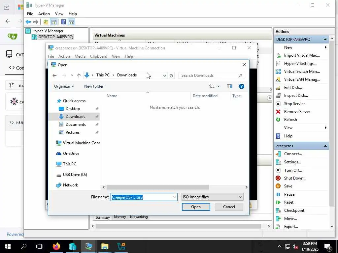Click the Cancel button in the dialog
The width and height of the screenshot is (338, 253).
click(x=229, y=207)
